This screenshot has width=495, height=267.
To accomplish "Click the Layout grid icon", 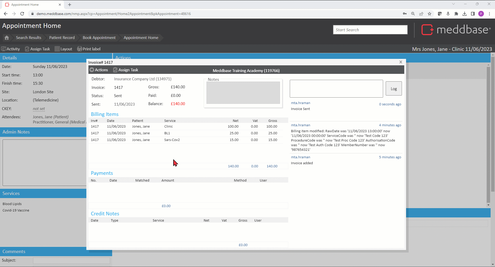I will tap(57, 49).
